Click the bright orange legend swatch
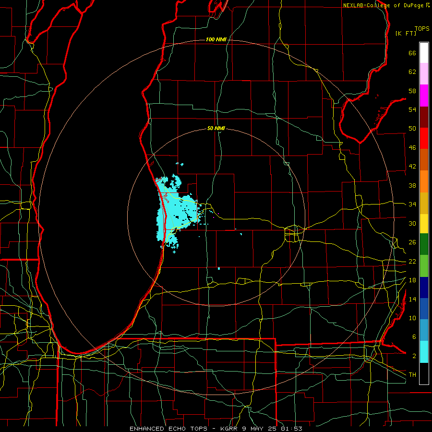 [x=424, y=181]
